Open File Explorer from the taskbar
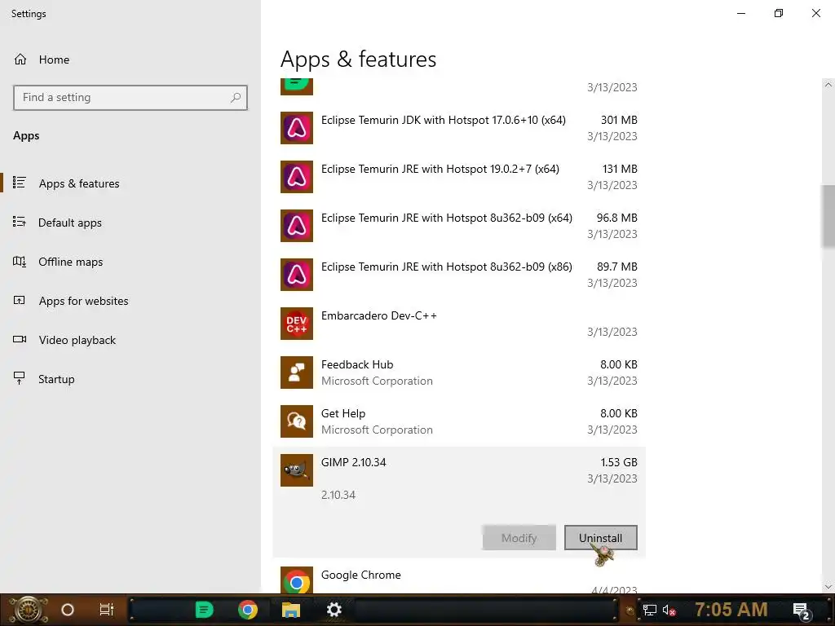835x626 pixels. 291,610
